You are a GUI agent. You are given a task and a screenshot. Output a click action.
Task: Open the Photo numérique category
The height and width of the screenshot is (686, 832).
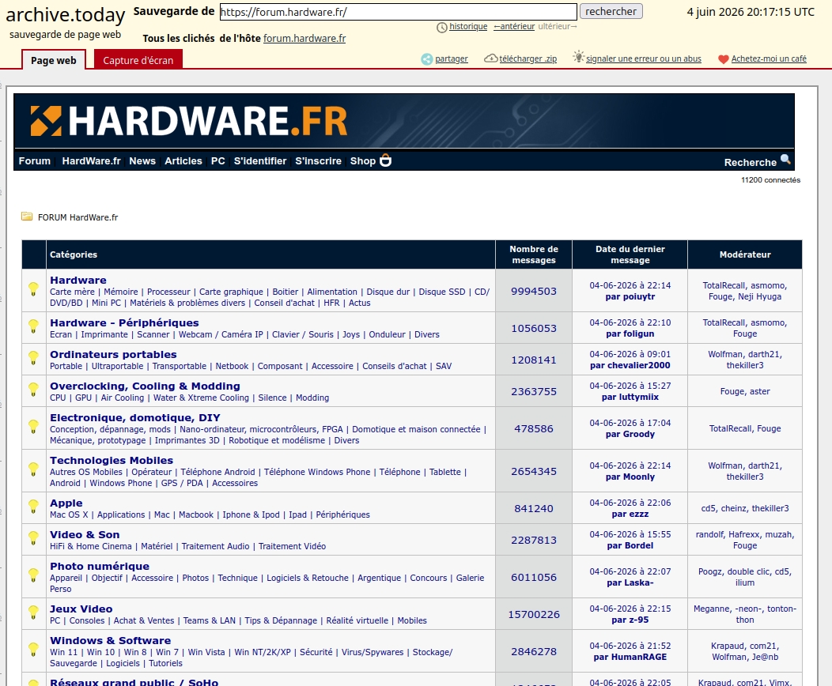(100, 566)
